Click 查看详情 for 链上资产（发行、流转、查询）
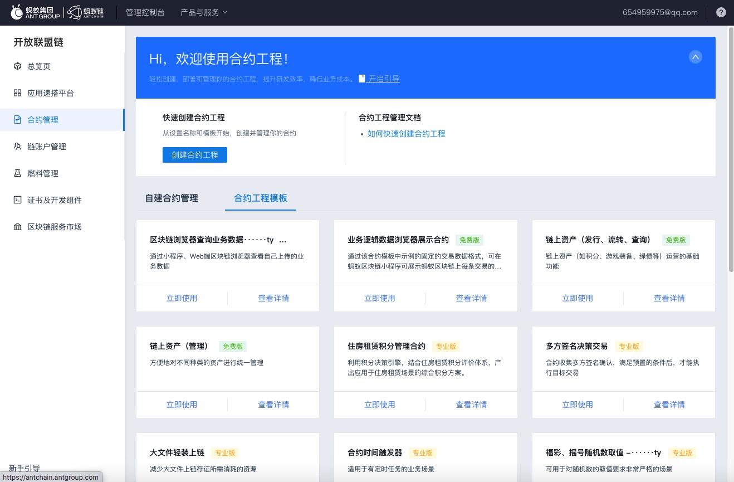The width and height of the screenshot is (734, 482). [669, 298]
